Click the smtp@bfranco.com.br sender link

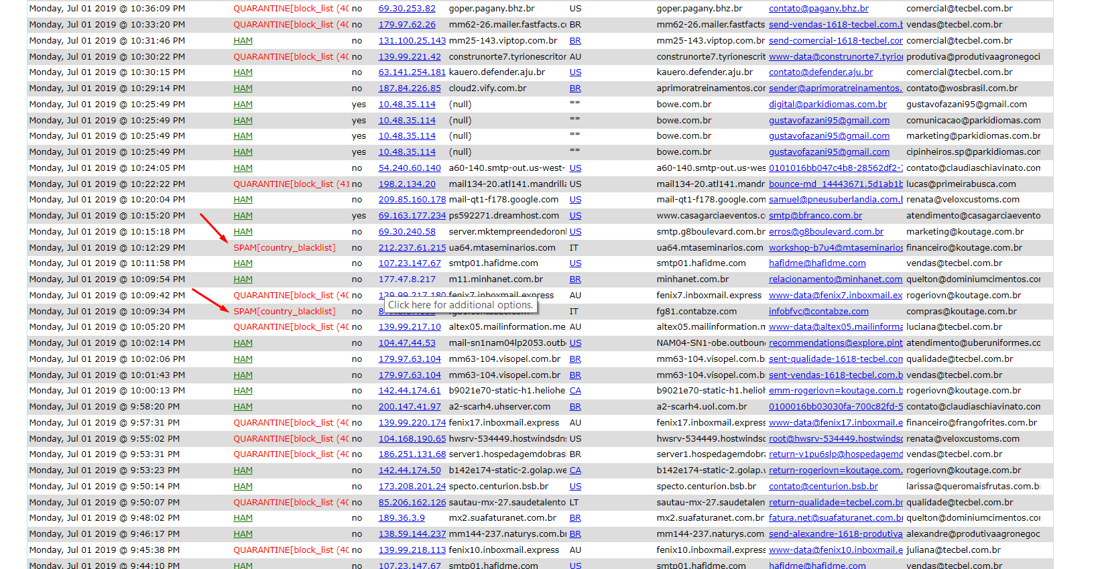coord(815,216)
